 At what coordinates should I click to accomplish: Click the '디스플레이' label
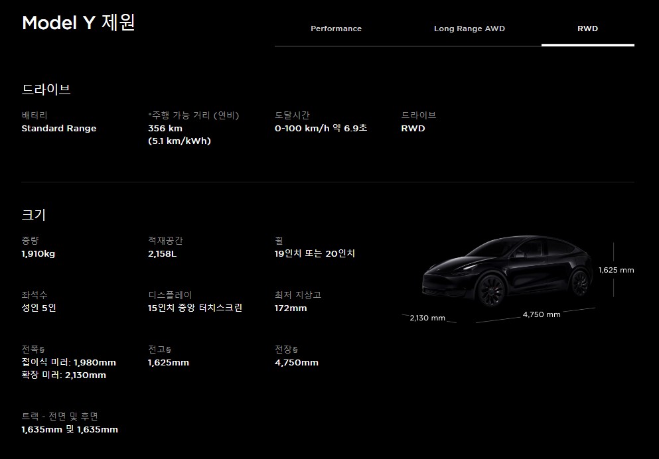(170, 295)
